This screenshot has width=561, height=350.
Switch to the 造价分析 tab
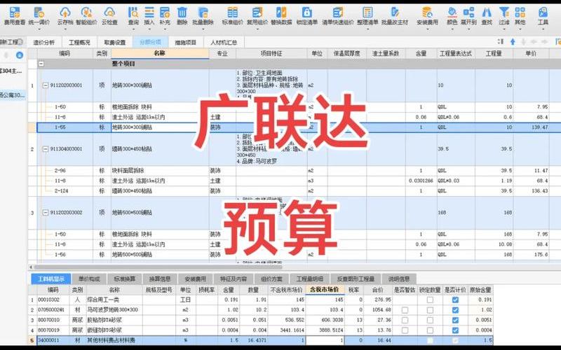coord(44,42)
